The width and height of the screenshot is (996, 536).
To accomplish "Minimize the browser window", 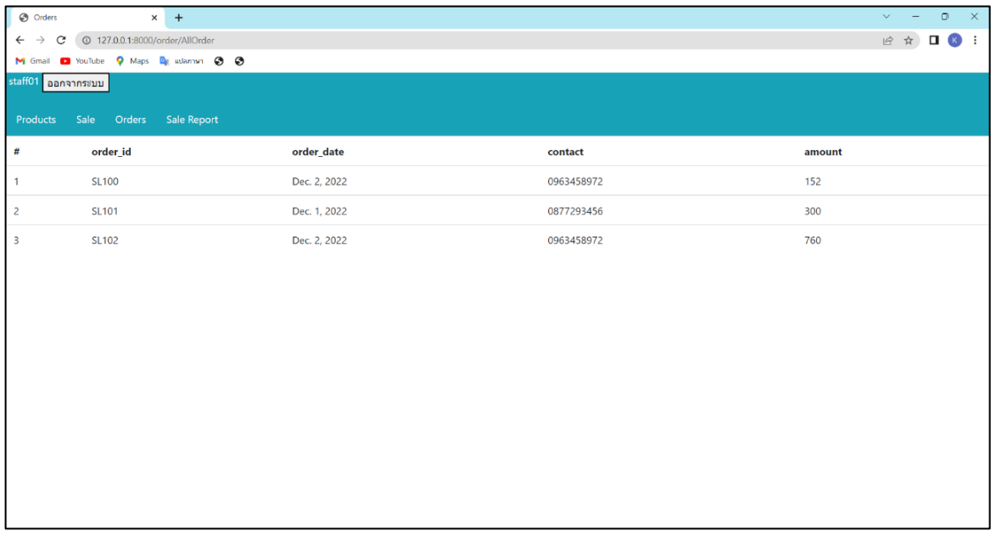I will click(915, 16).
